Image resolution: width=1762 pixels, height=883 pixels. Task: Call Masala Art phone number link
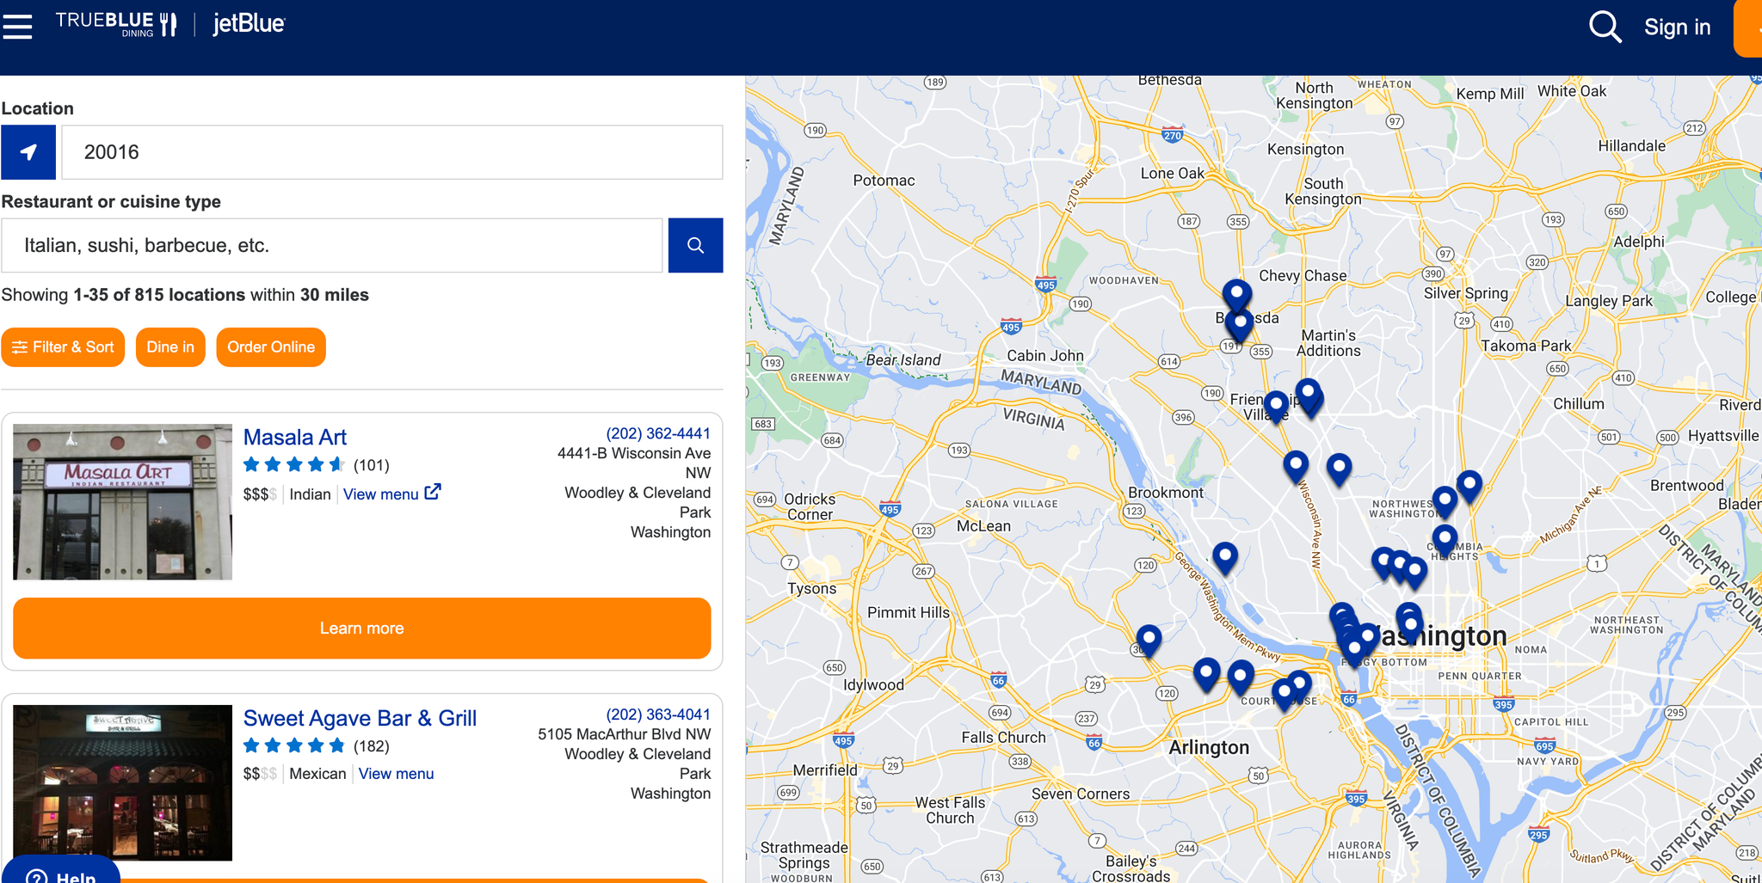click(x=658, y=433)
